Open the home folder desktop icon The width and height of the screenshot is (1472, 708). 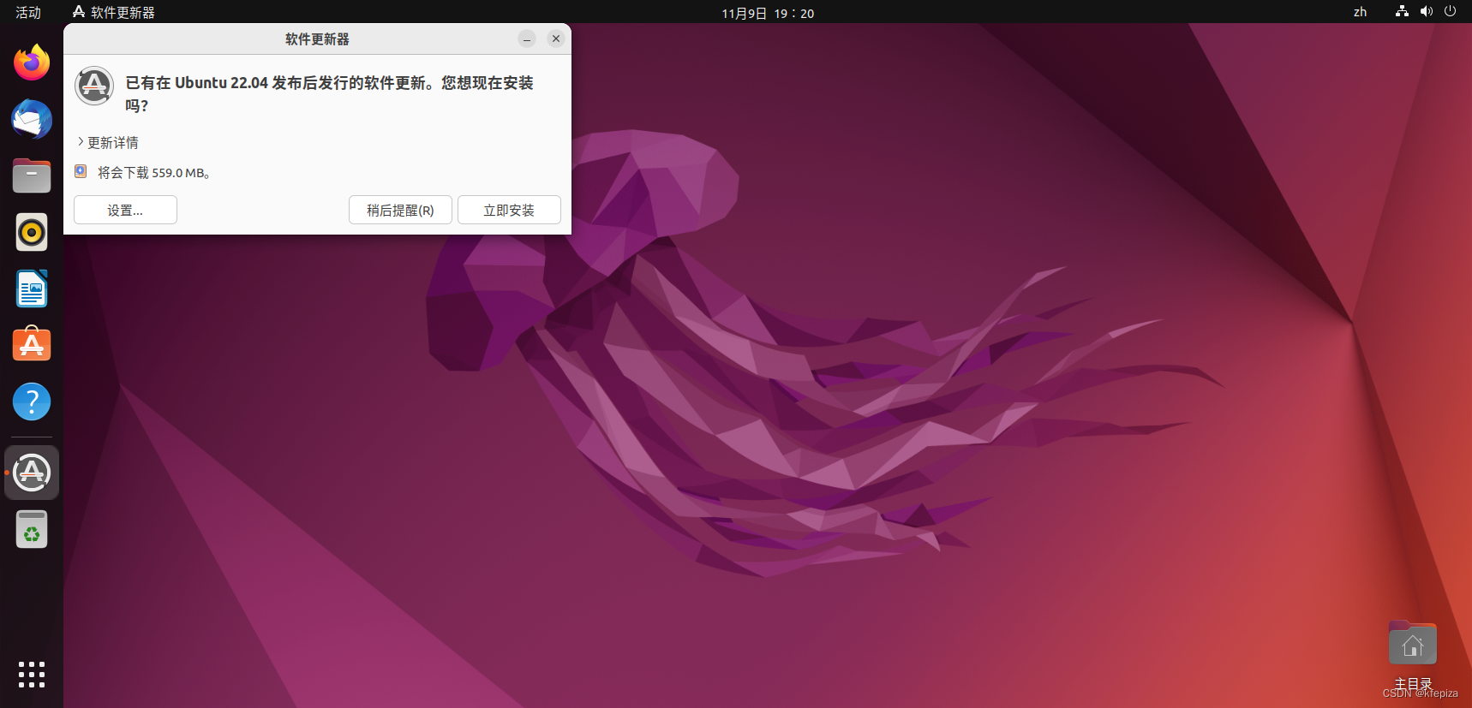pyautogui.click(x=1412, y=643)
